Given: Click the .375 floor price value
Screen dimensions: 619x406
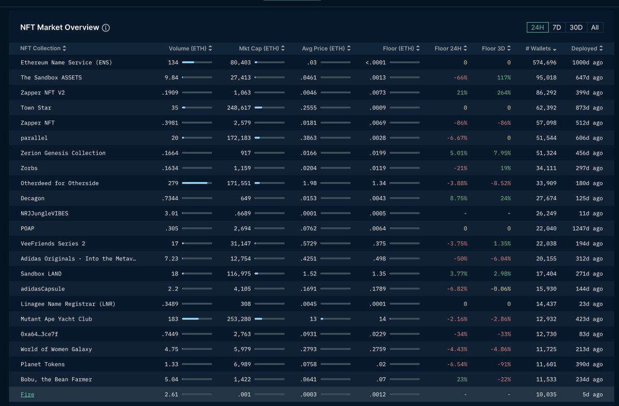Looking at the screenshot, I should pos(380,243).
